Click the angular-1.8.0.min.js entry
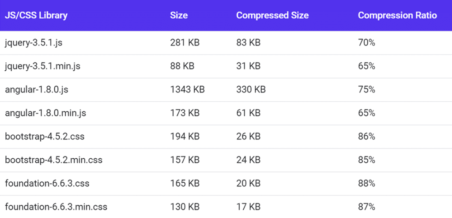452x218 pixels. point(45,113)
